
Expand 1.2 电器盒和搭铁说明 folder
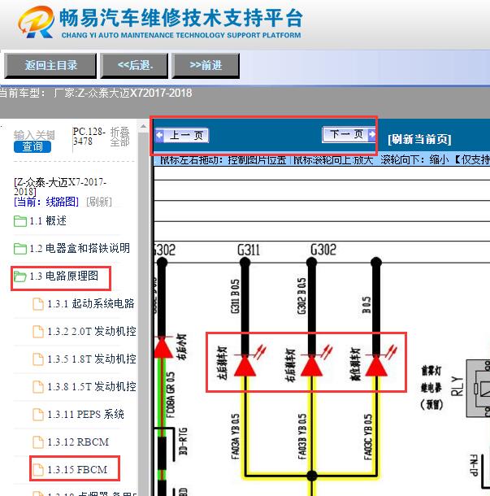click(80, 248)
